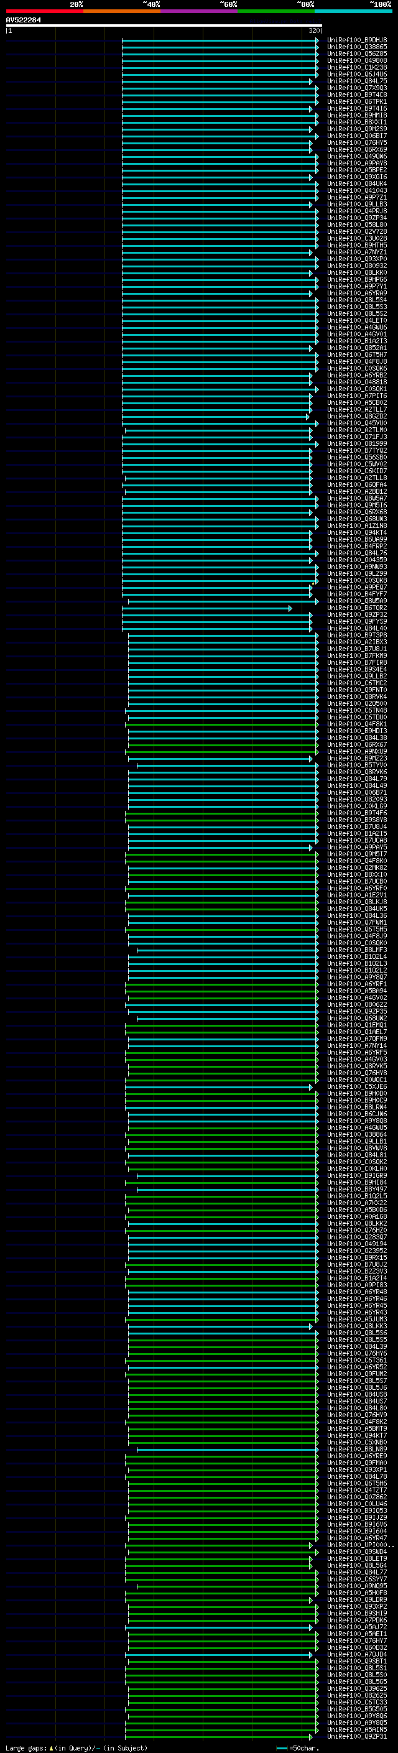Open the UniRef100_A5BPE2 entry
Viewport: 398px width, 1753px height.
[357, 170]
